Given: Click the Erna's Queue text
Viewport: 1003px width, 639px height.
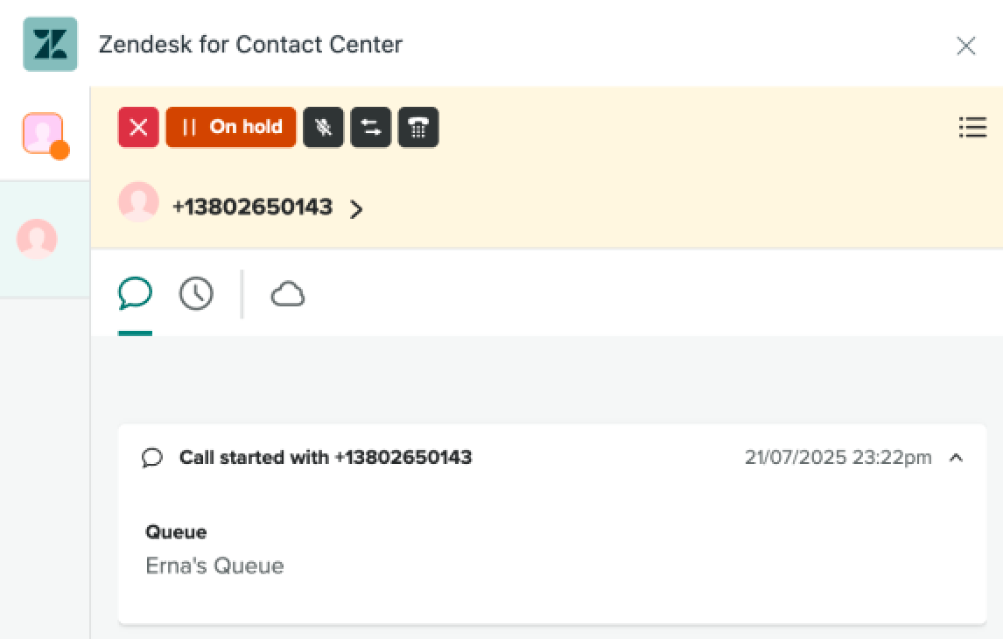Looking at the screenshot, I should coord(214,566).
